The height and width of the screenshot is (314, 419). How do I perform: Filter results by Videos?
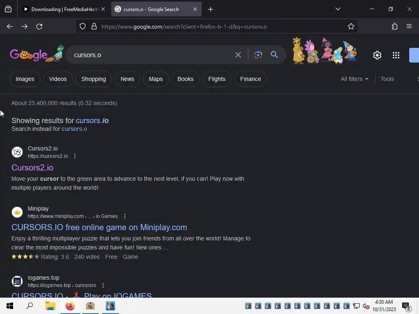click(58, 79)
